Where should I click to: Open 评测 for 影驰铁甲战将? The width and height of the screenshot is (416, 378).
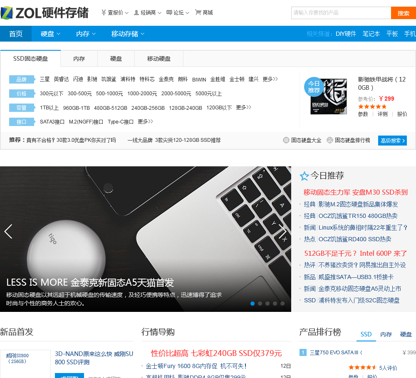click(383, 114)
